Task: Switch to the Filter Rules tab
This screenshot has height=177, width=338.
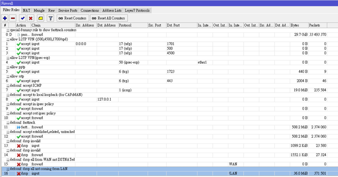Action: pyautogui.click(x=11, y=10)
